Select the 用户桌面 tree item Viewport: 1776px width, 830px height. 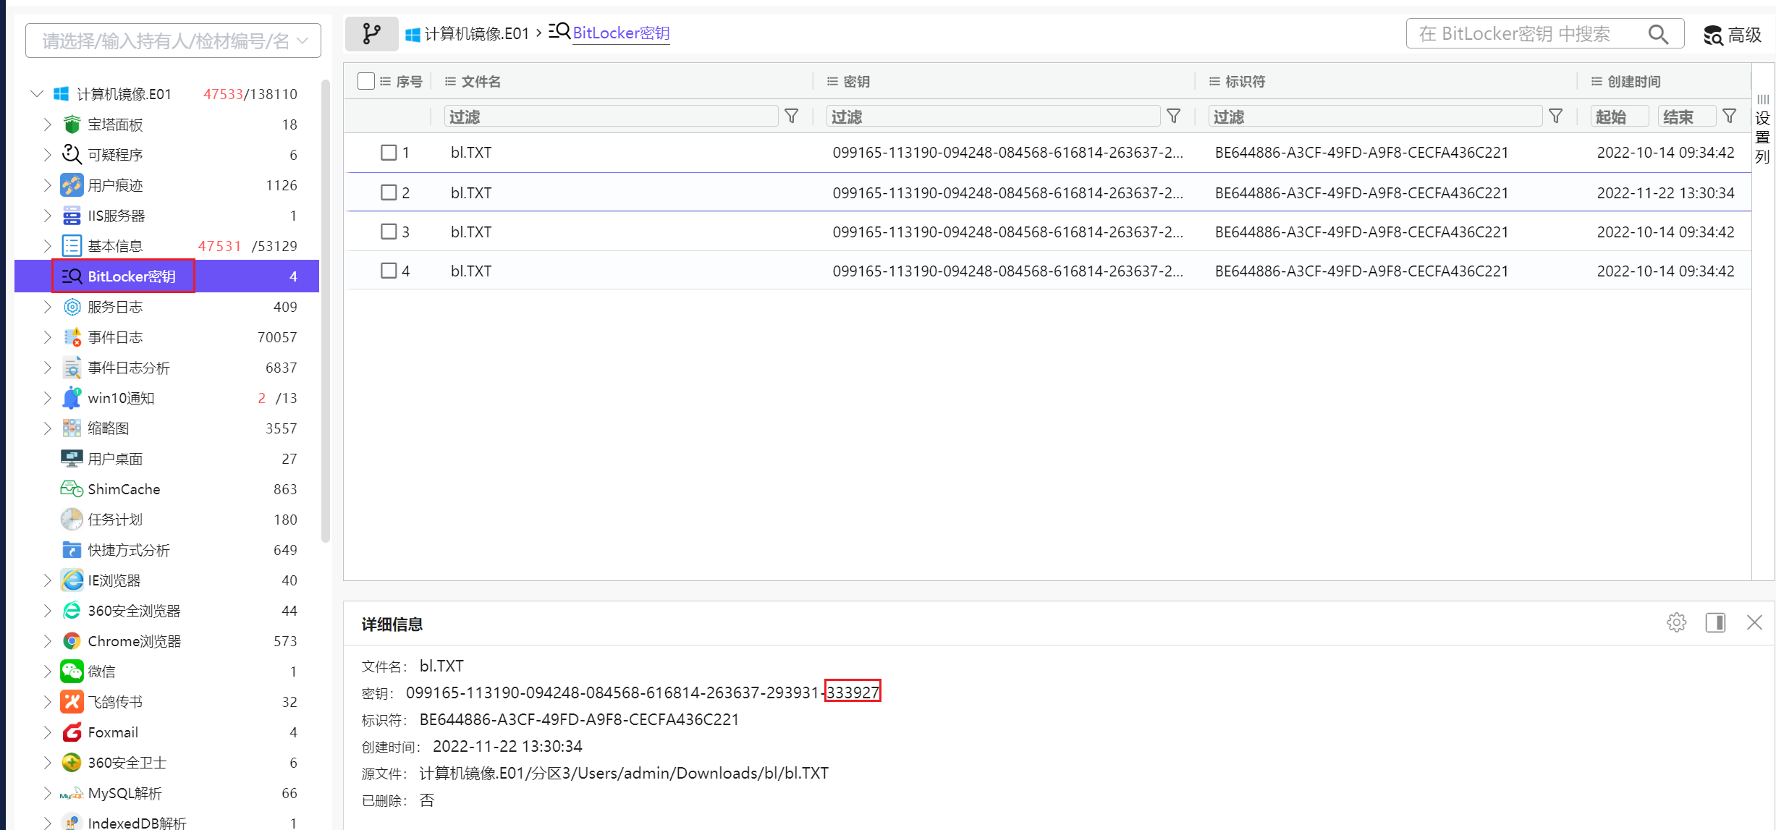(x=115, y=459)
